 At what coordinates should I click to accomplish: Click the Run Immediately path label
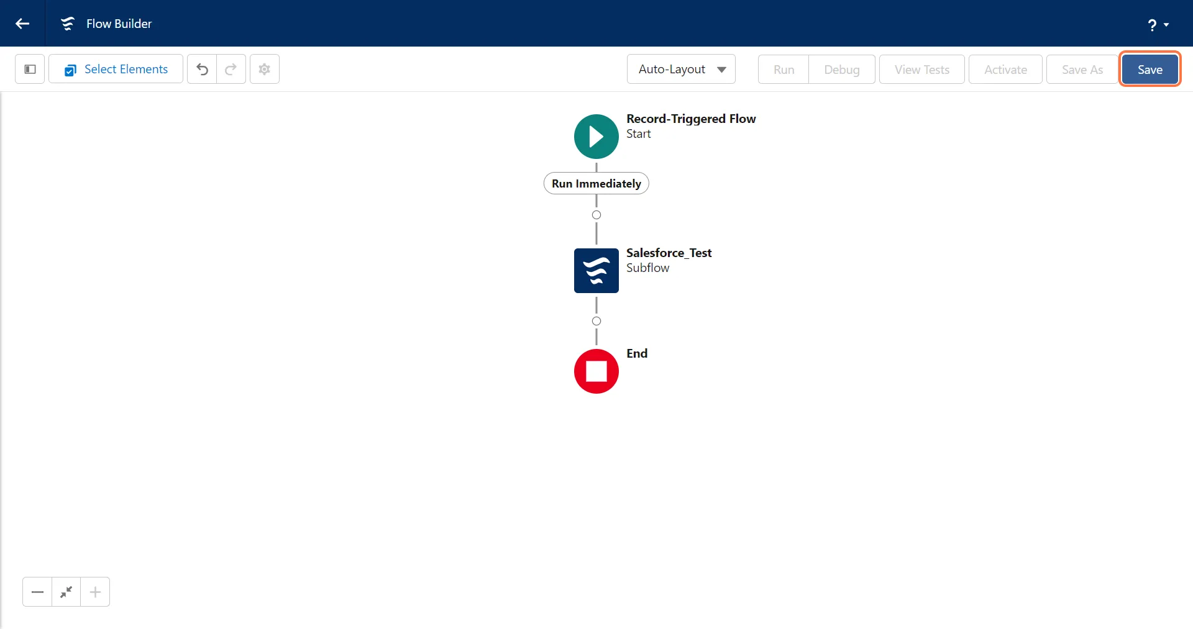(x=596, y=184)
